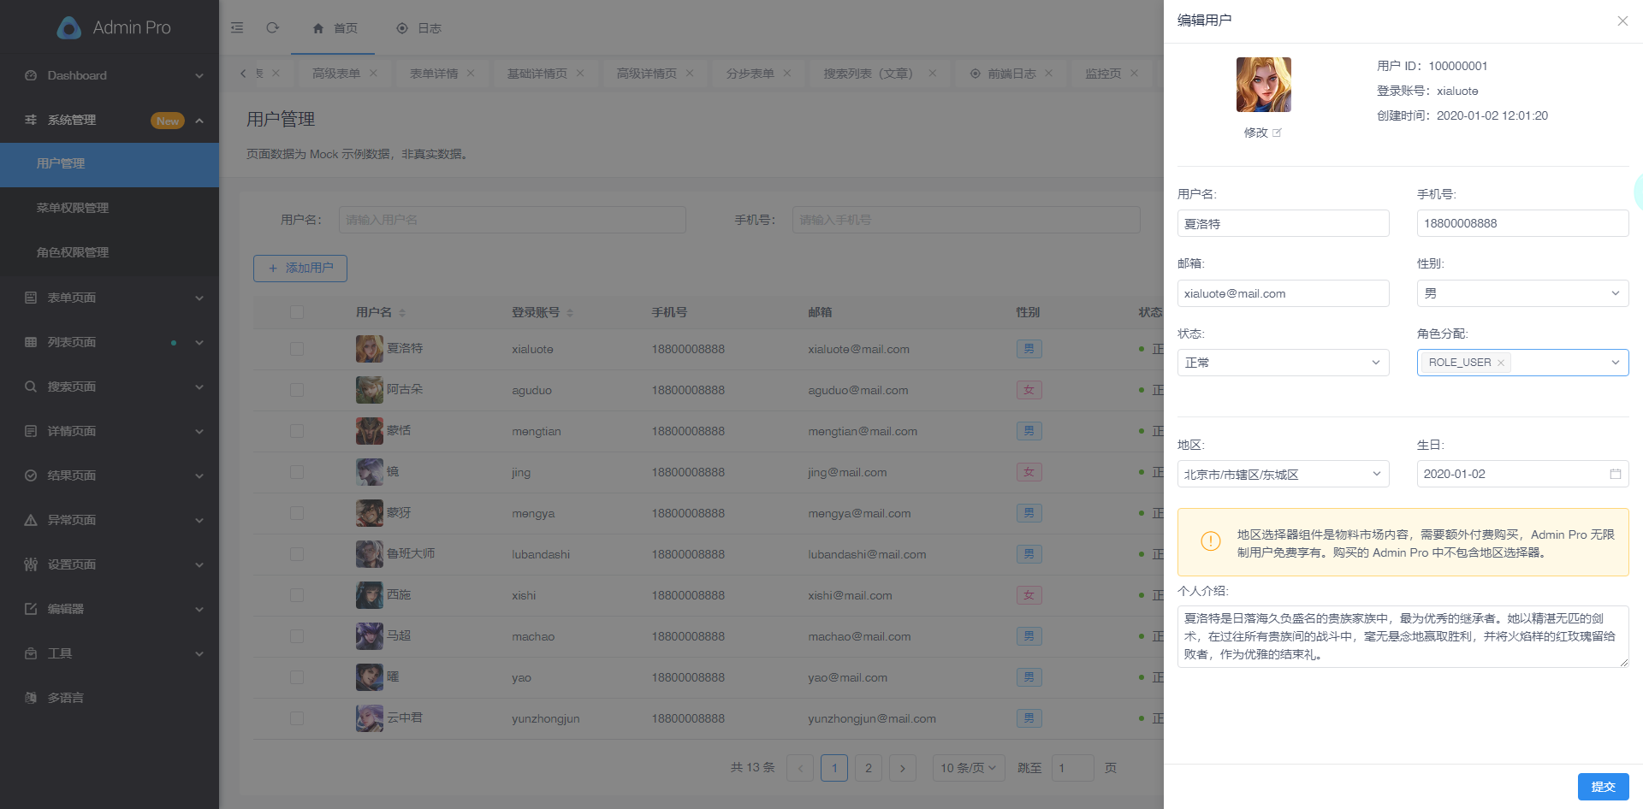
Task: Tick the checkbox on 夏洛特's row
Action: click(297, 348)
